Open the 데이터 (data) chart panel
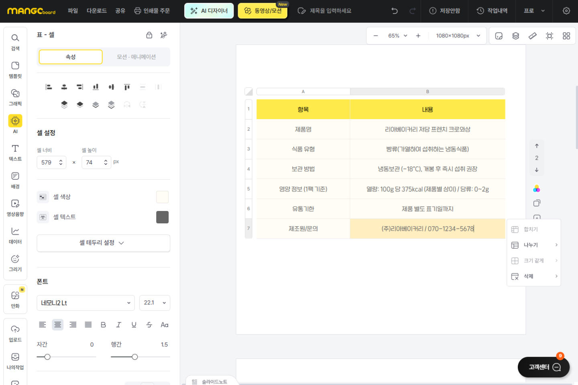This screenshot has width=578, height=385. [15, 235]
